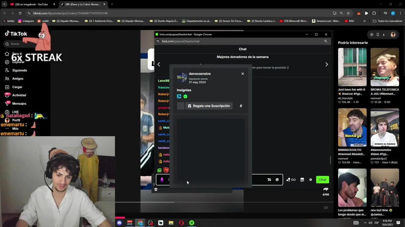Expand hidden bookmarks chevron
405x227 pixels.
[364, 21]
